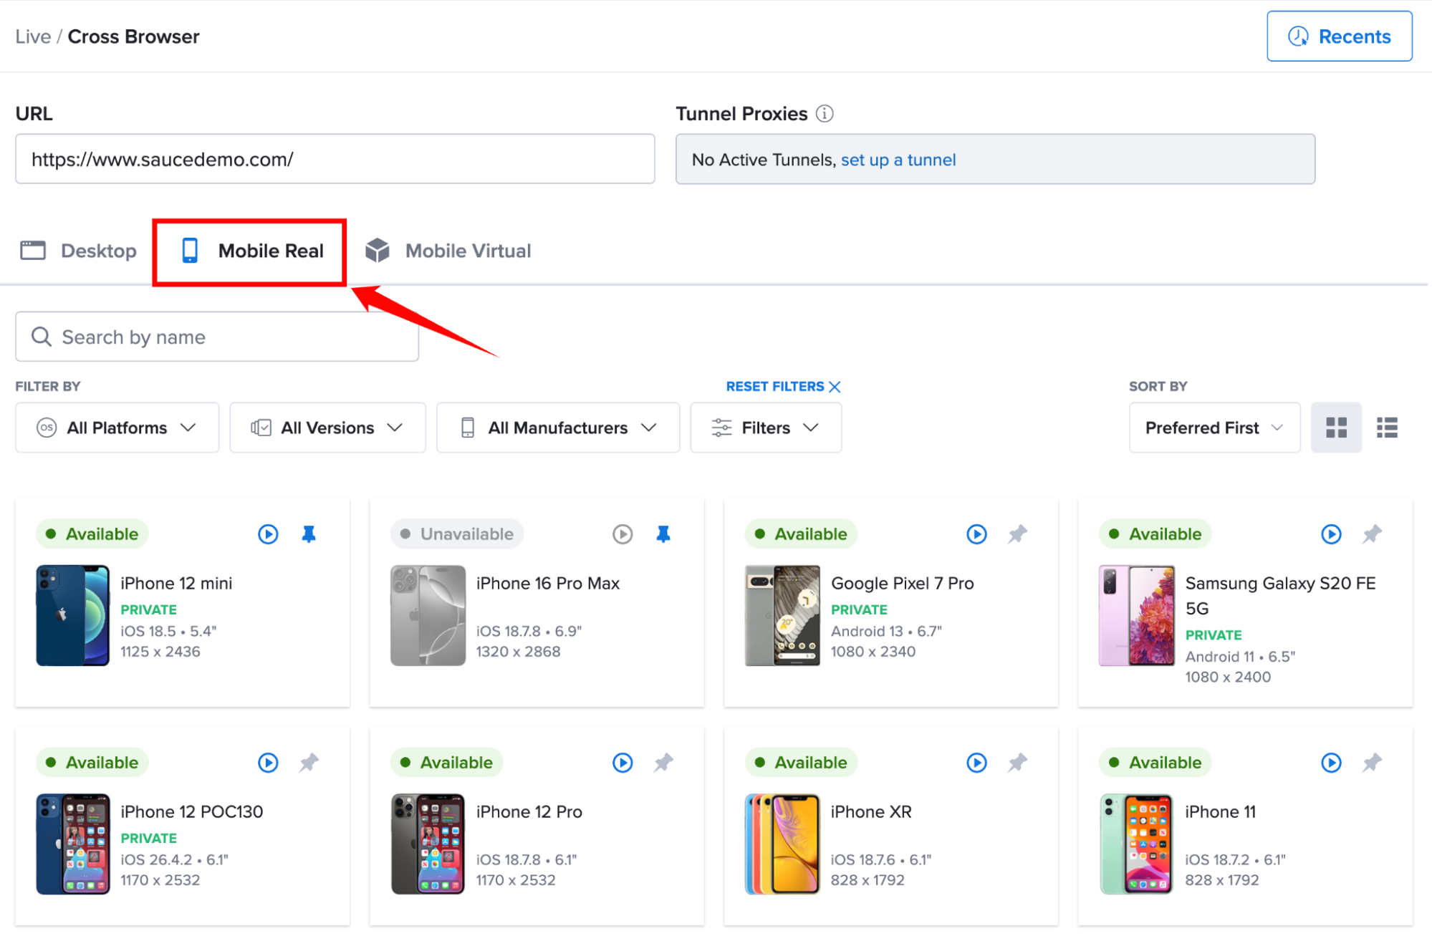Pin the iPhone XR device
The height and width of the screenshot is (936, 1432).
tap(1017, 763)
